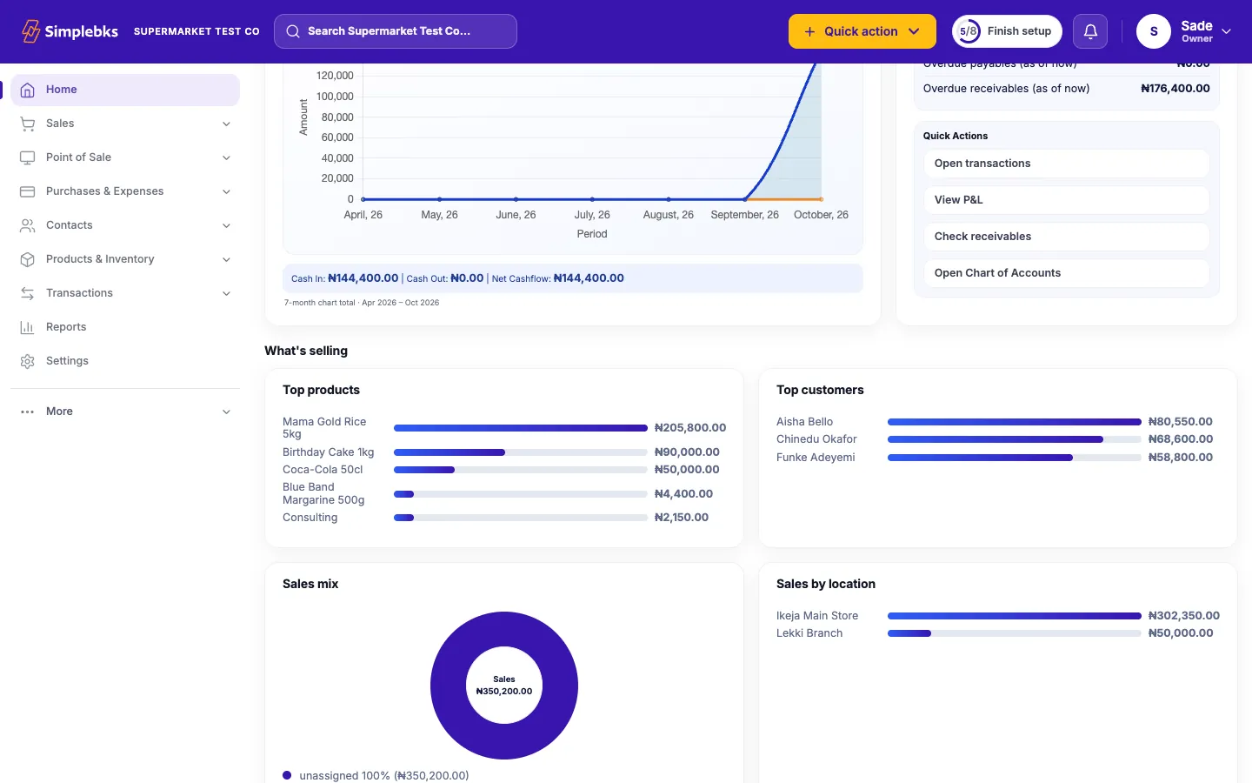The width and height of the screenshot is (1252, 783).
Task: Click the More ellipsis icon
Action: (x=28, y=412)
